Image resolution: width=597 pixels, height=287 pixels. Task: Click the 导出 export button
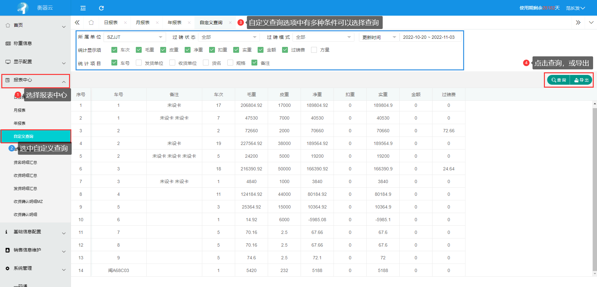click(x=581, y=80)
